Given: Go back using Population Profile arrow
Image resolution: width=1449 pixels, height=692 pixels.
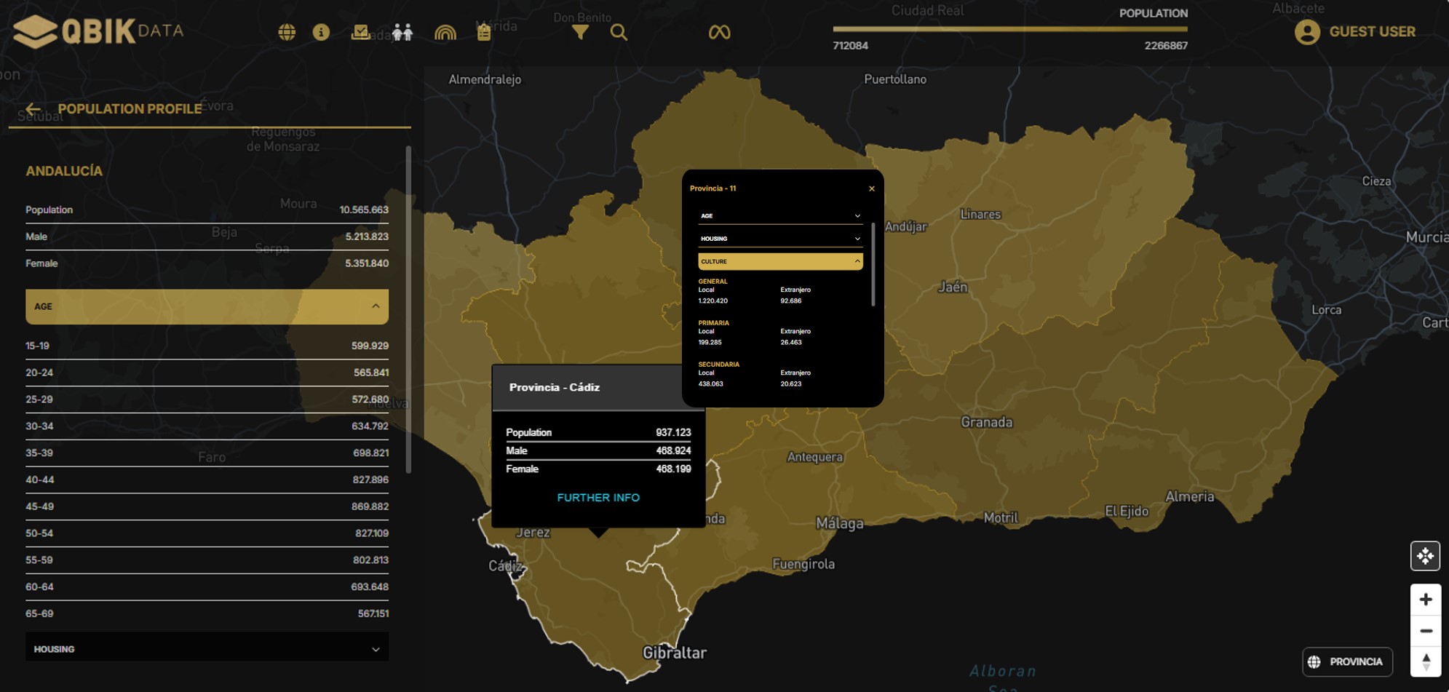Looking at the screenshot, I should [x=33, y=109].
